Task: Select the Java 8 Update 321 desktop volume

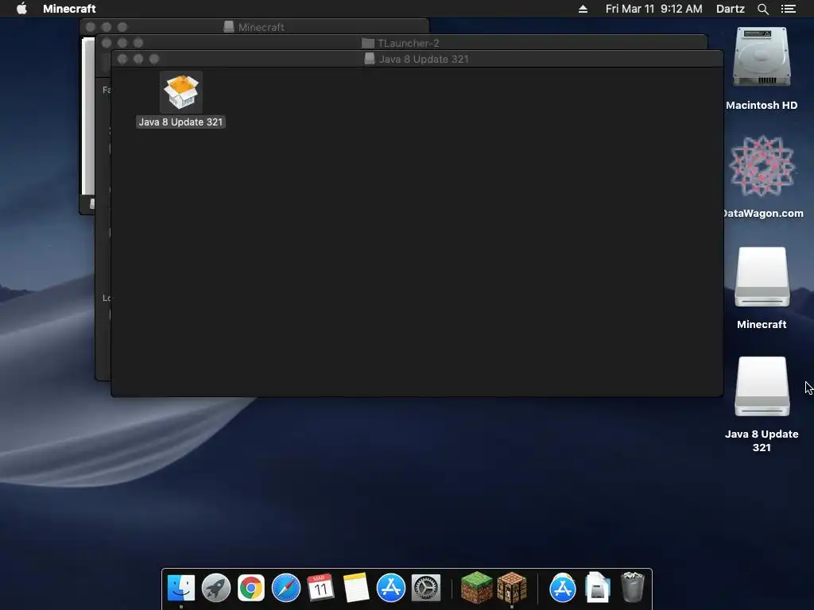Action: 762,387
